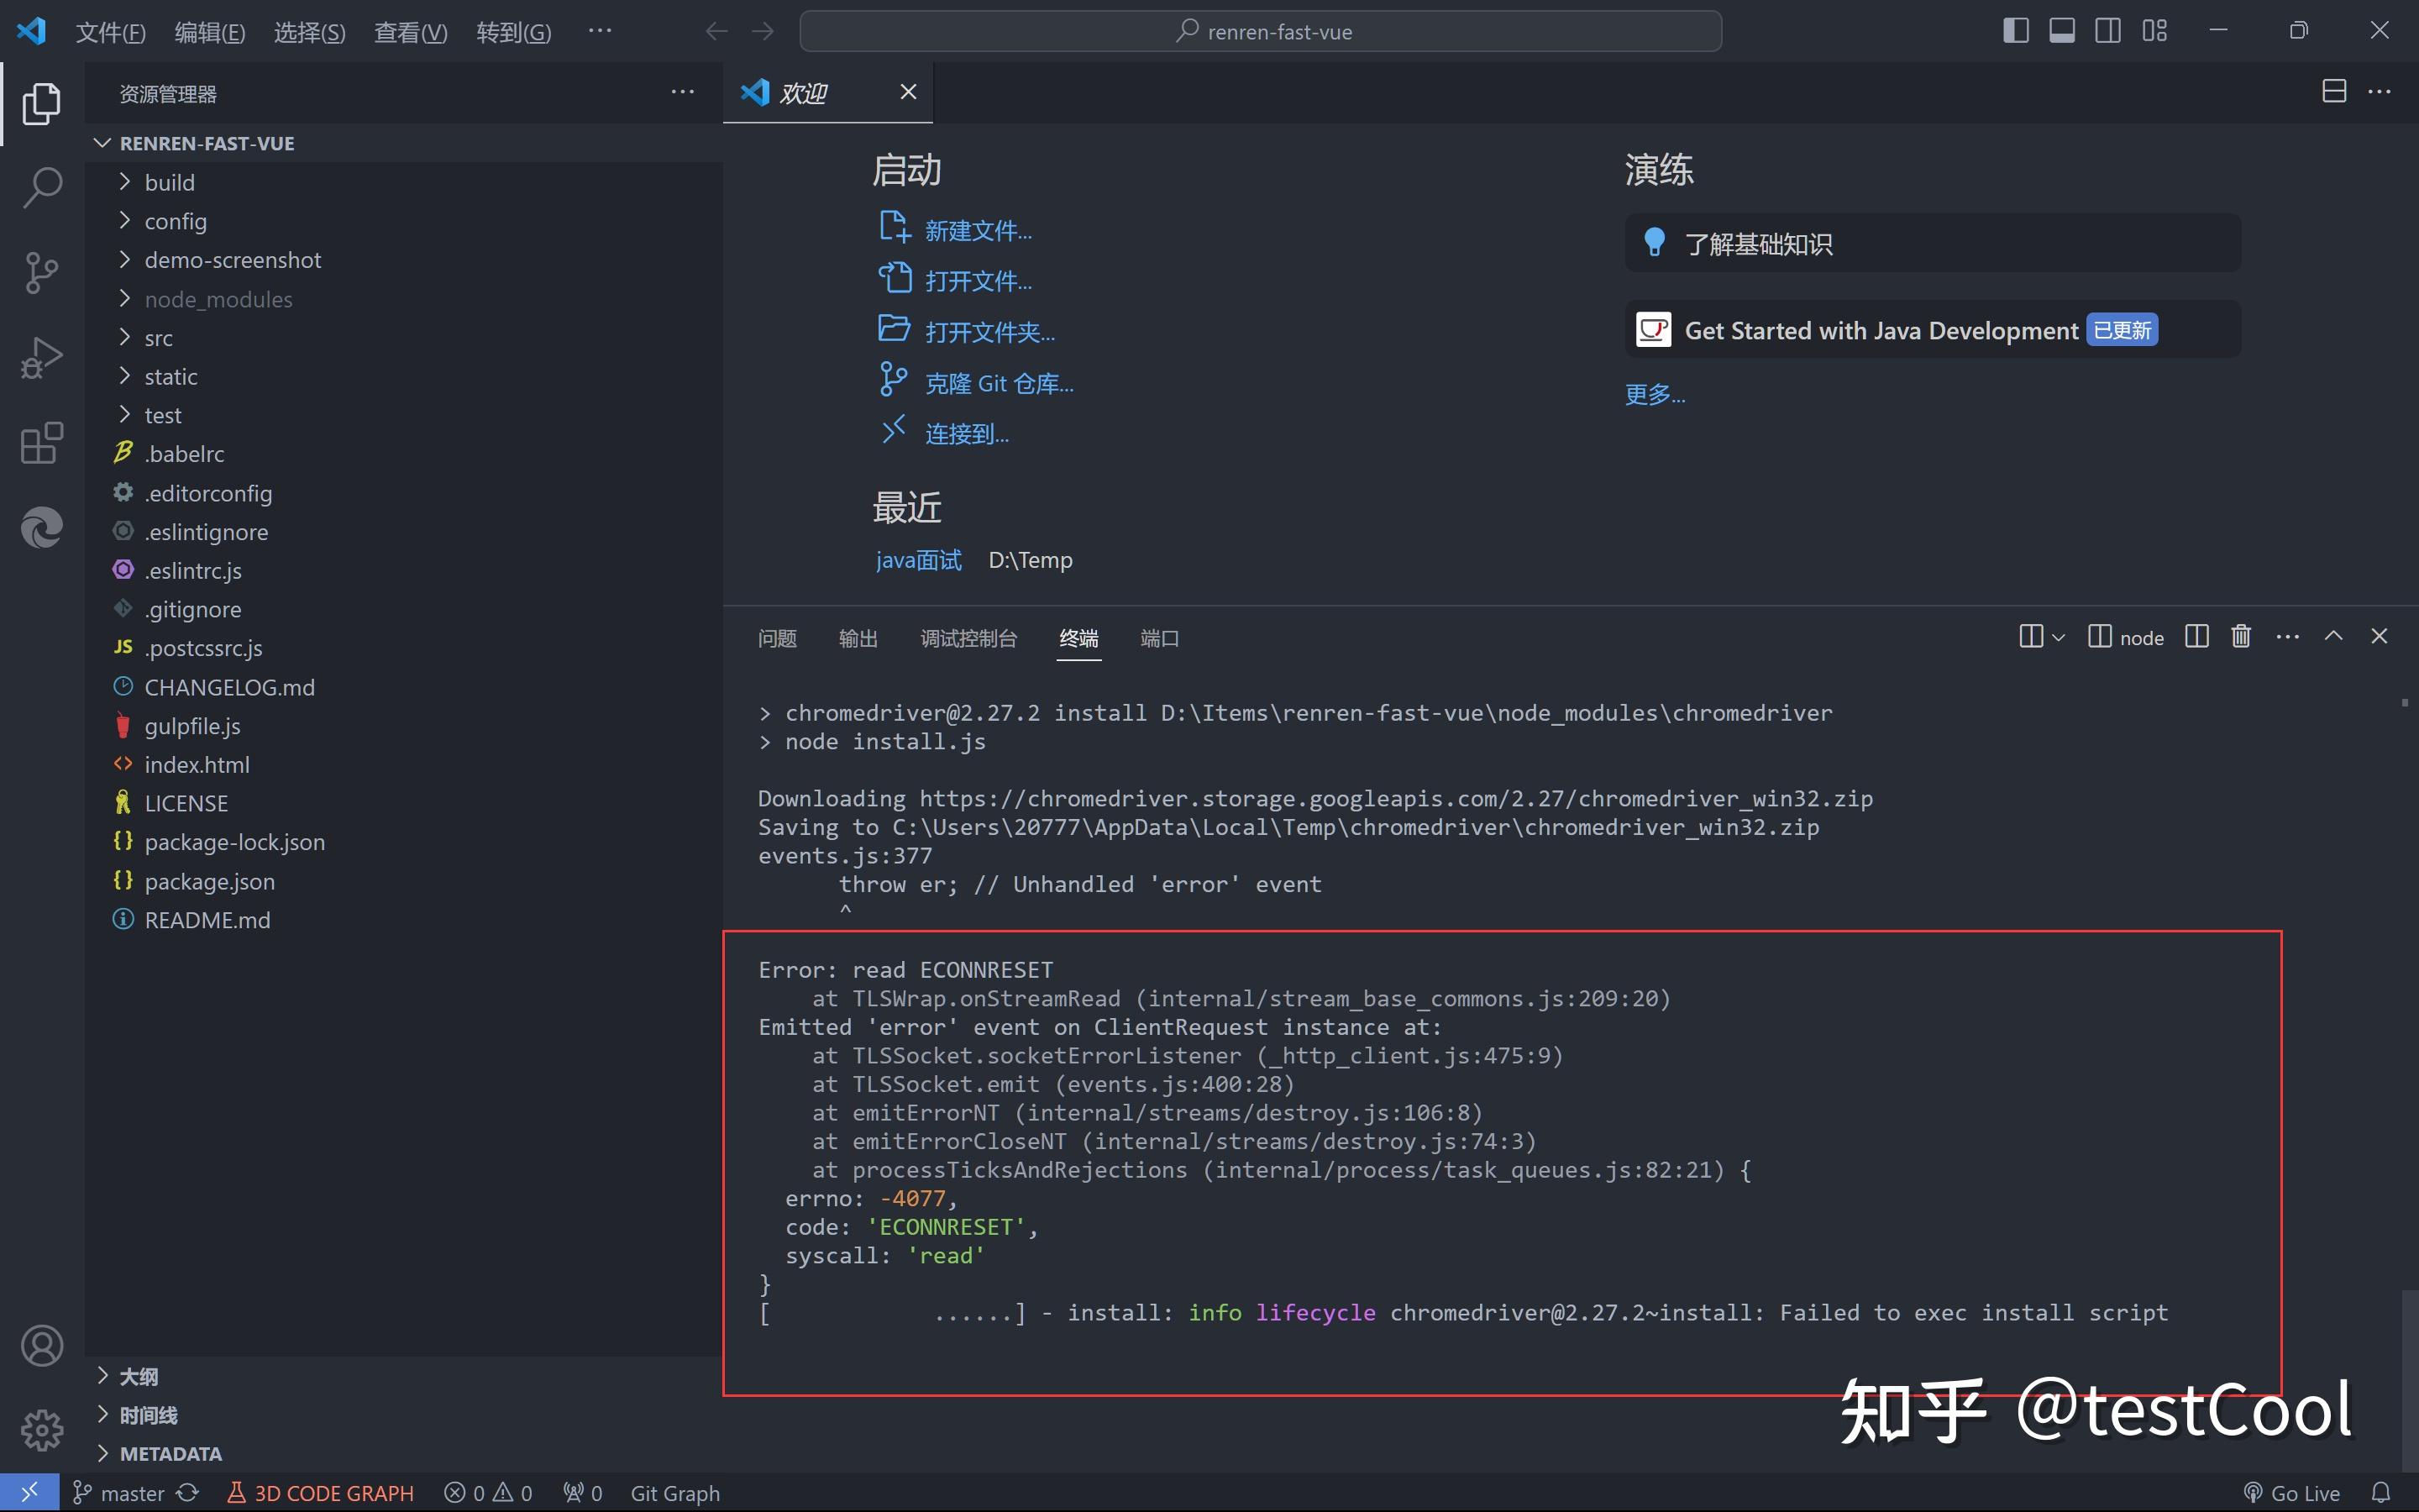Screen dimensions: 2419x1512
Task: Open the Source Control view
Action: click(41, 272)
